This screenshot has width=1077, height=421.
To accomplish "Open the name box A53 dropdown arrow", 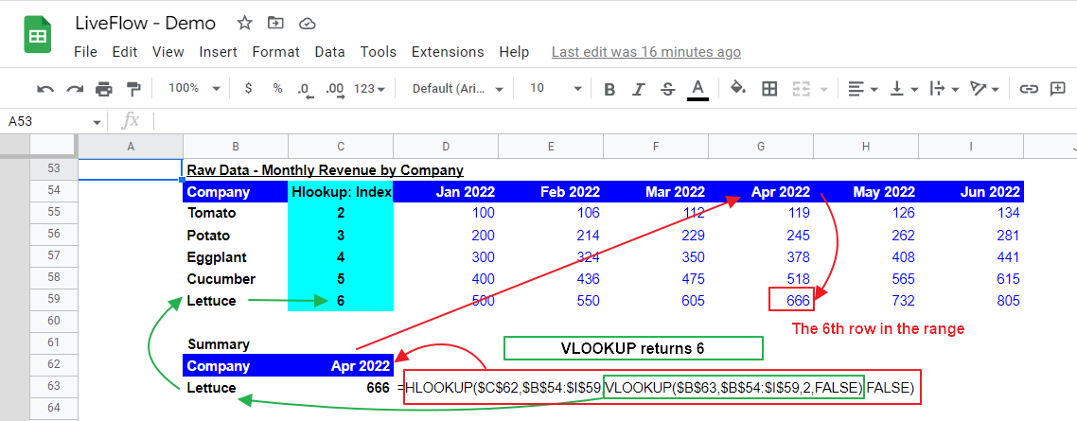I will click(x=96, y=122).
